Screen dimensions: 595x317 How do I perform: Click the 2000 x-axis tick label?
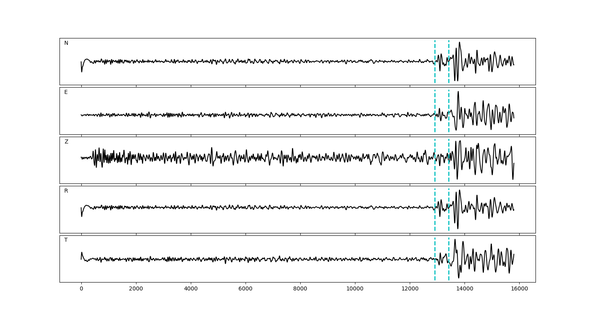[136, 289]
